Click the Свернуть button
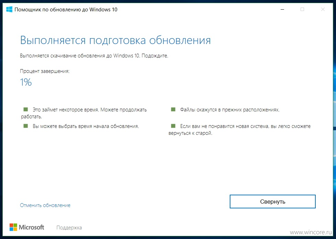This screenshot has width=336, height=239. [273, 202]
